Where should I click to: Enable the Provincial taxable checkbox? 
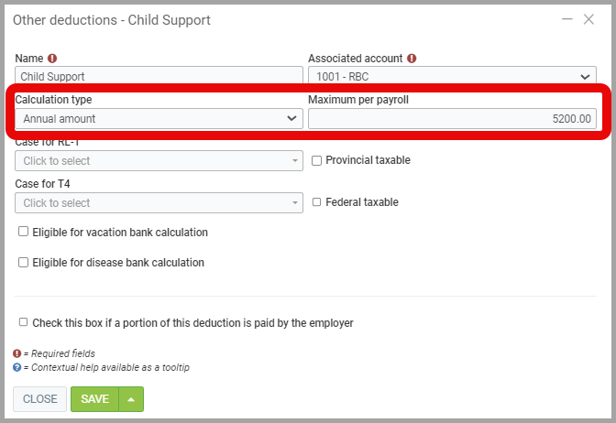pyautogui.click(x=316, y=160)
